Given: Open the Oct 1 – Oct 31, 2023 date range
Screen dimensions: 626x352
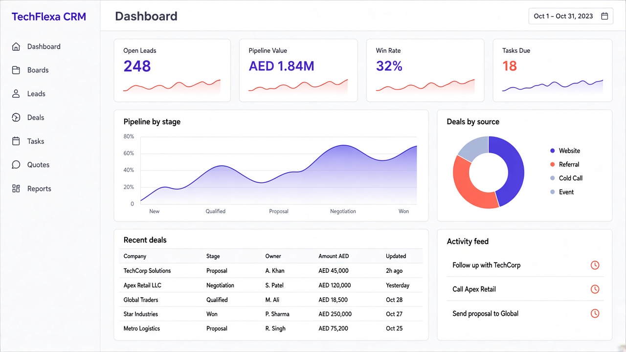Looking at the screenshot, I should click(570, 16).
